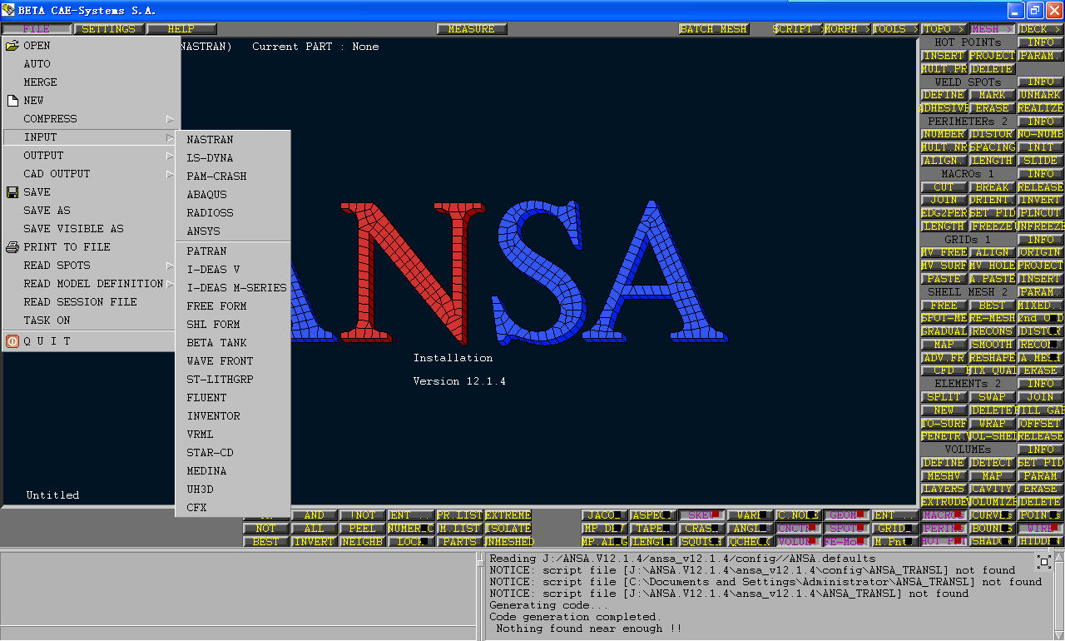Click HOT POINTs INSERT button

point(944,56)
